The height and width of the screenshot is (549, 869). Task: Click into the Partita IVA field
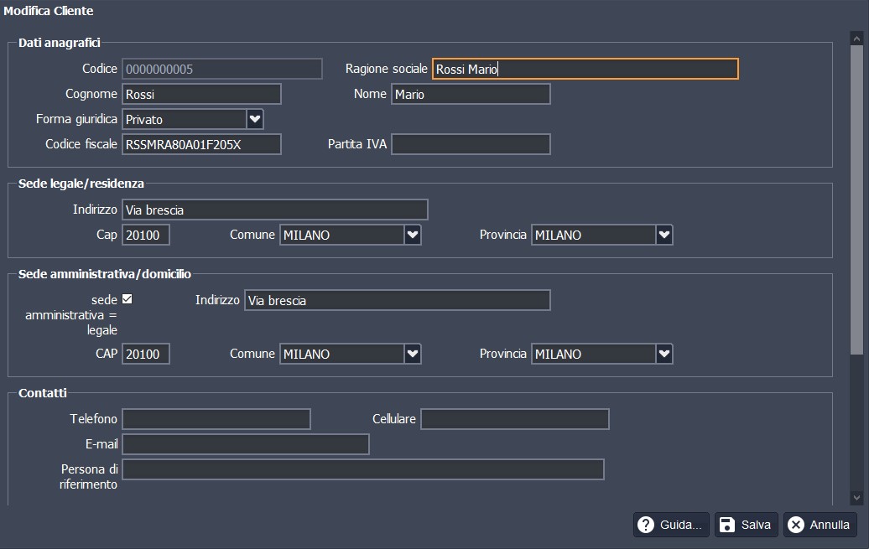[x=471, y=144]
